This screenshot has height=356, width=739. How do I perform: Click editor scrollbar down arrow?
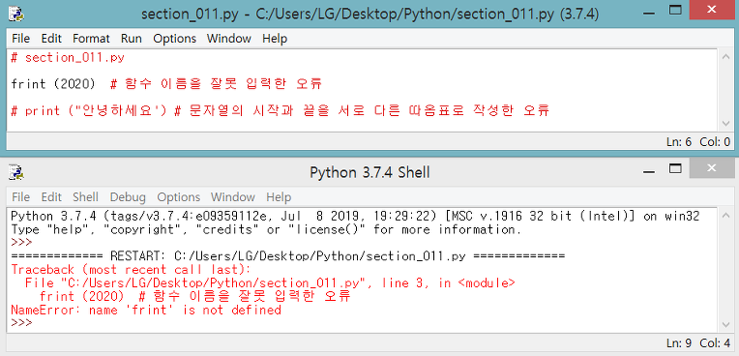pyautogui.click(x=726, y=124)
